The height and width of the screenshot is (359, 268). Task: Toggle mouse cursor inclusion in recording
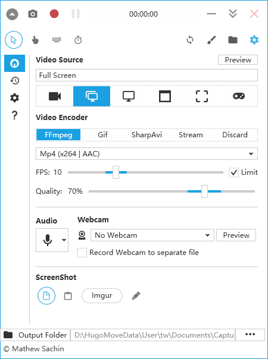coord(14,40)
